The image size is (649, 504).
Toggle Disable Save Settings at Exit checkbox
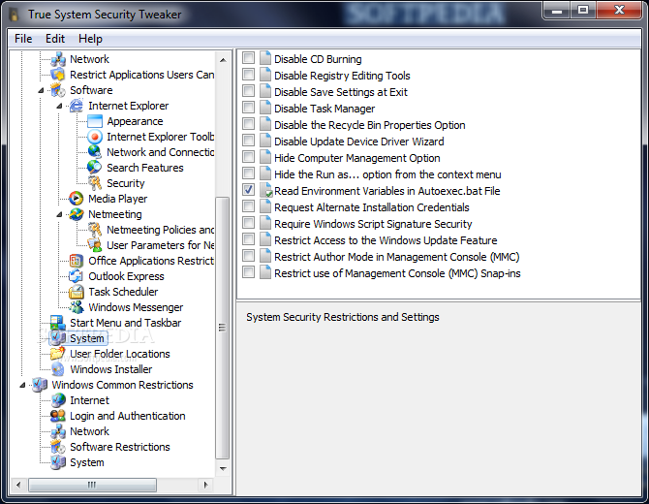coord(248,91)
